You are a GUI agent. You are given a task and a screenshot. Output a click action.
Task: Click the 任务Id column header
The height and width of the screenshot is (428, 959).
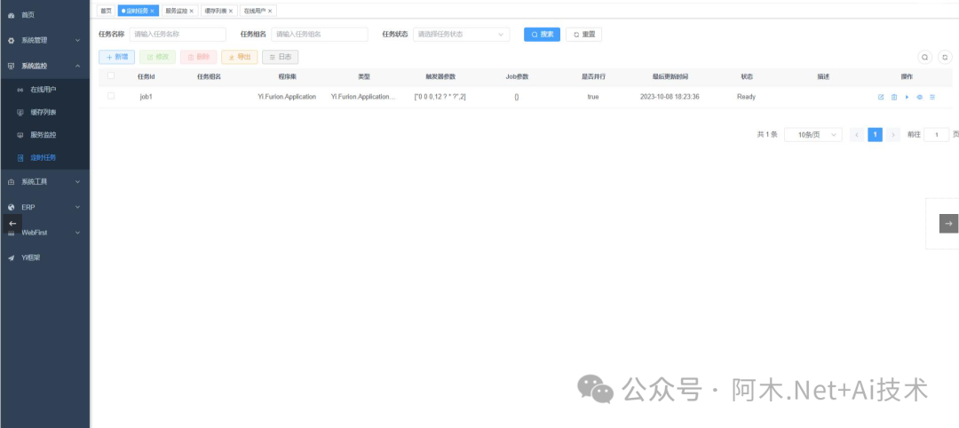click(147, 76)
